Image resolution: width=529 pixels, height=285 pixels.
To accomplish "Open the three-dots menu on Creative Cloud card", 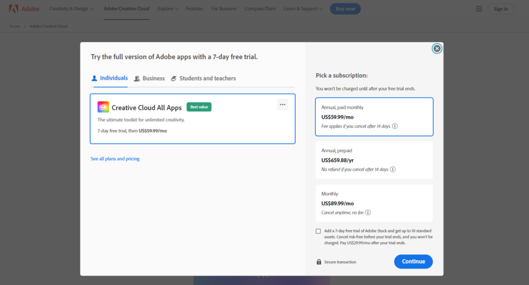I will [282, 104].
